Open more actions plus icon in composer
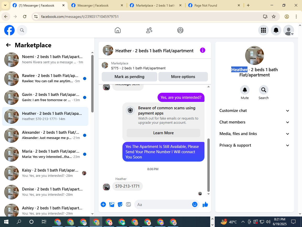This screenshot has width=302, height=227. [103, 204]
